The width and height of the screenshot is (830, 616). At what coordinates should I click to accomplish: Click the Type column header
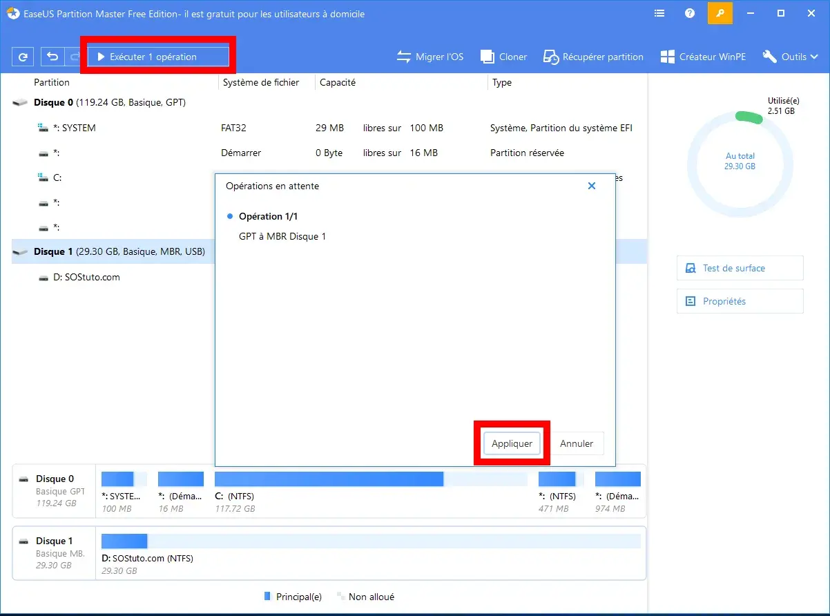click(502, 82)
